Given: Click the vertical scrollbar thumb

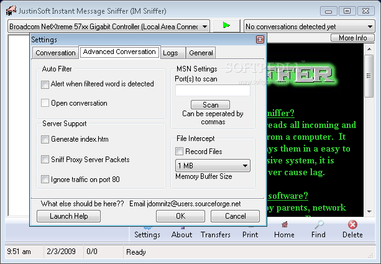Looking at the screenshot, I should click(369, 76).
